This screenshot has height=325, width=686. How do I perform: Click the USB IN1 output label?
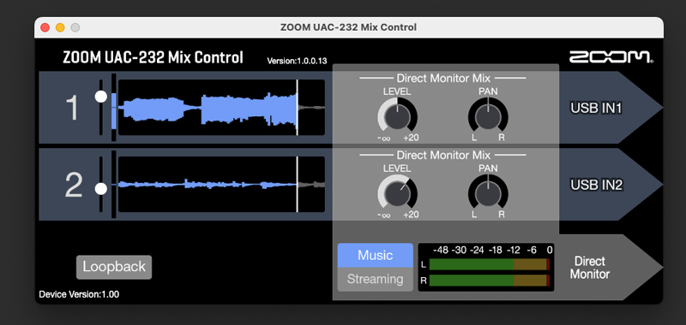pyautogui.click(x=596, y=108)
